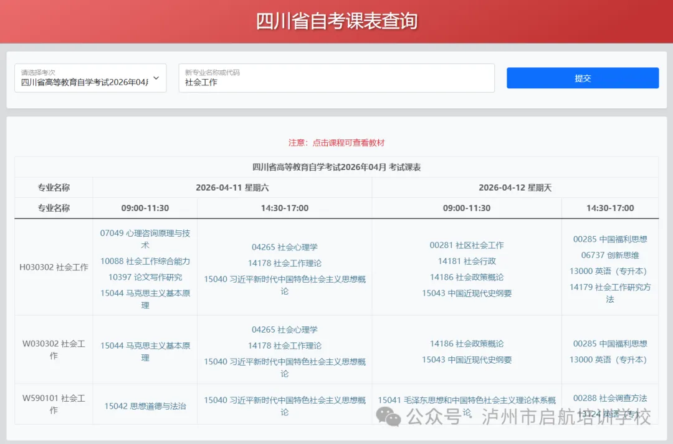The width and height of the screenshot is (673, 444).
Task: Click 09:00-11:30 header under 2026-04-11 星期六
Action: pyautogui.click(x=145, y=209)
